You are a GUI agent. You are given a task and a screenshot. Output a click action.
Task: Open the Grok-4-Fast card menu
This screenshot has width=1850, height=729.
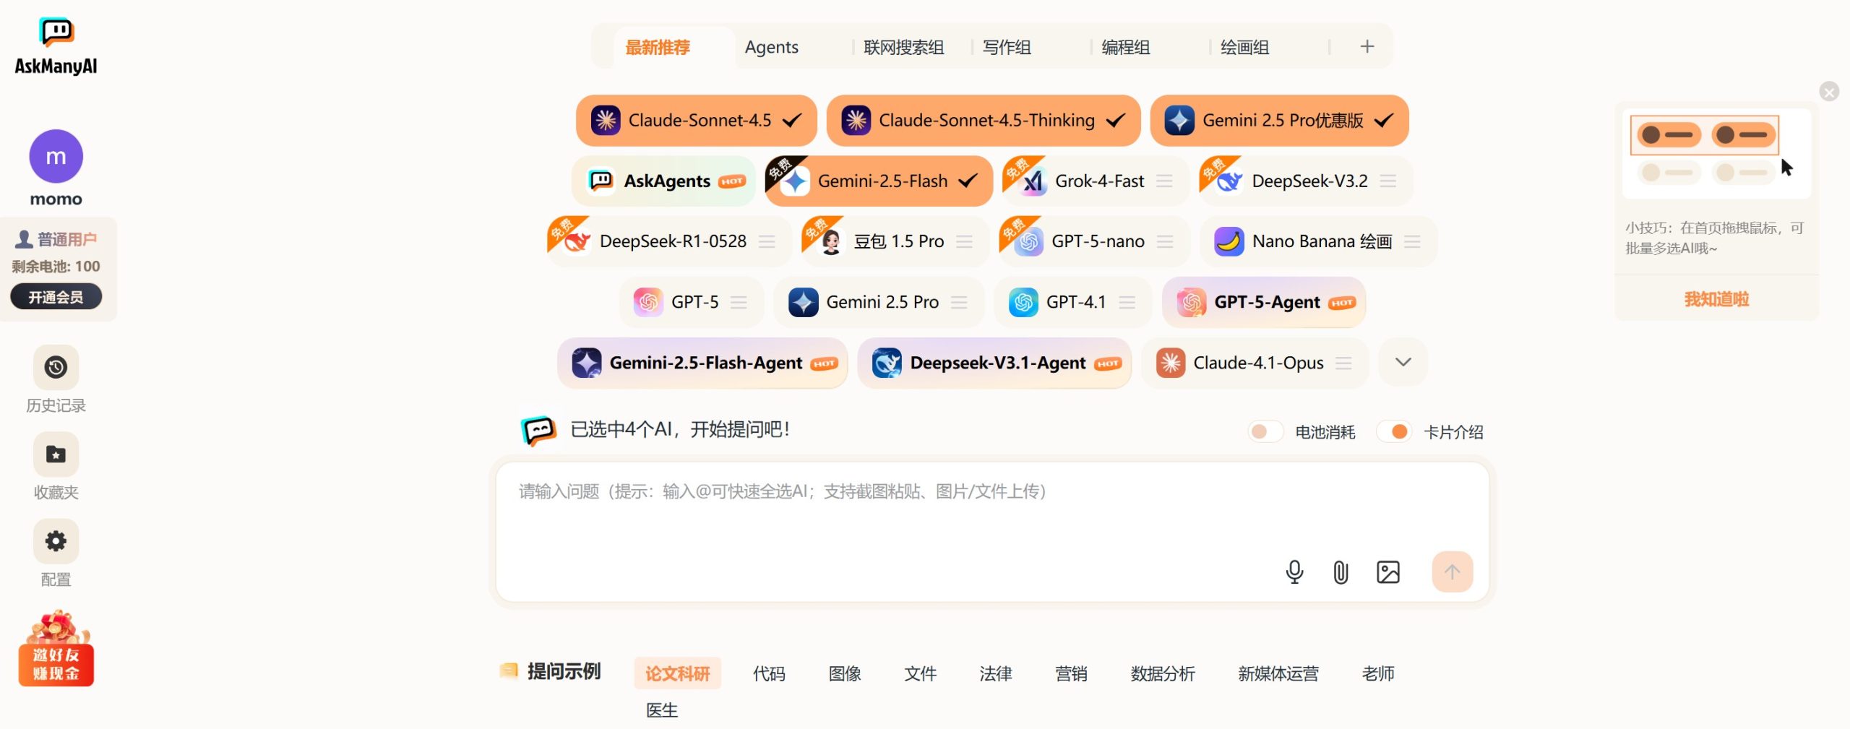point(1165,181)
